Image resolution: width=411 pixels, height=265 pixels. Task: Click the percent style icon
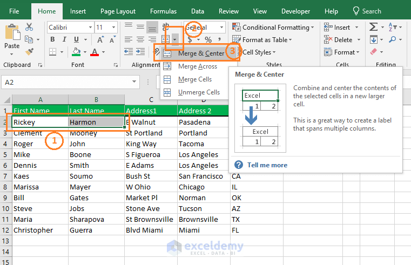(x=208, y=40)
